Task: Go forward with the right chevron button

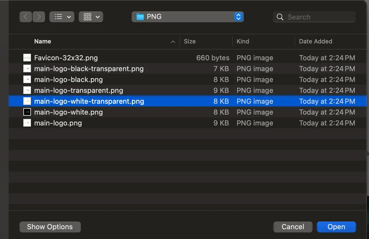Action: coord(39,17)
